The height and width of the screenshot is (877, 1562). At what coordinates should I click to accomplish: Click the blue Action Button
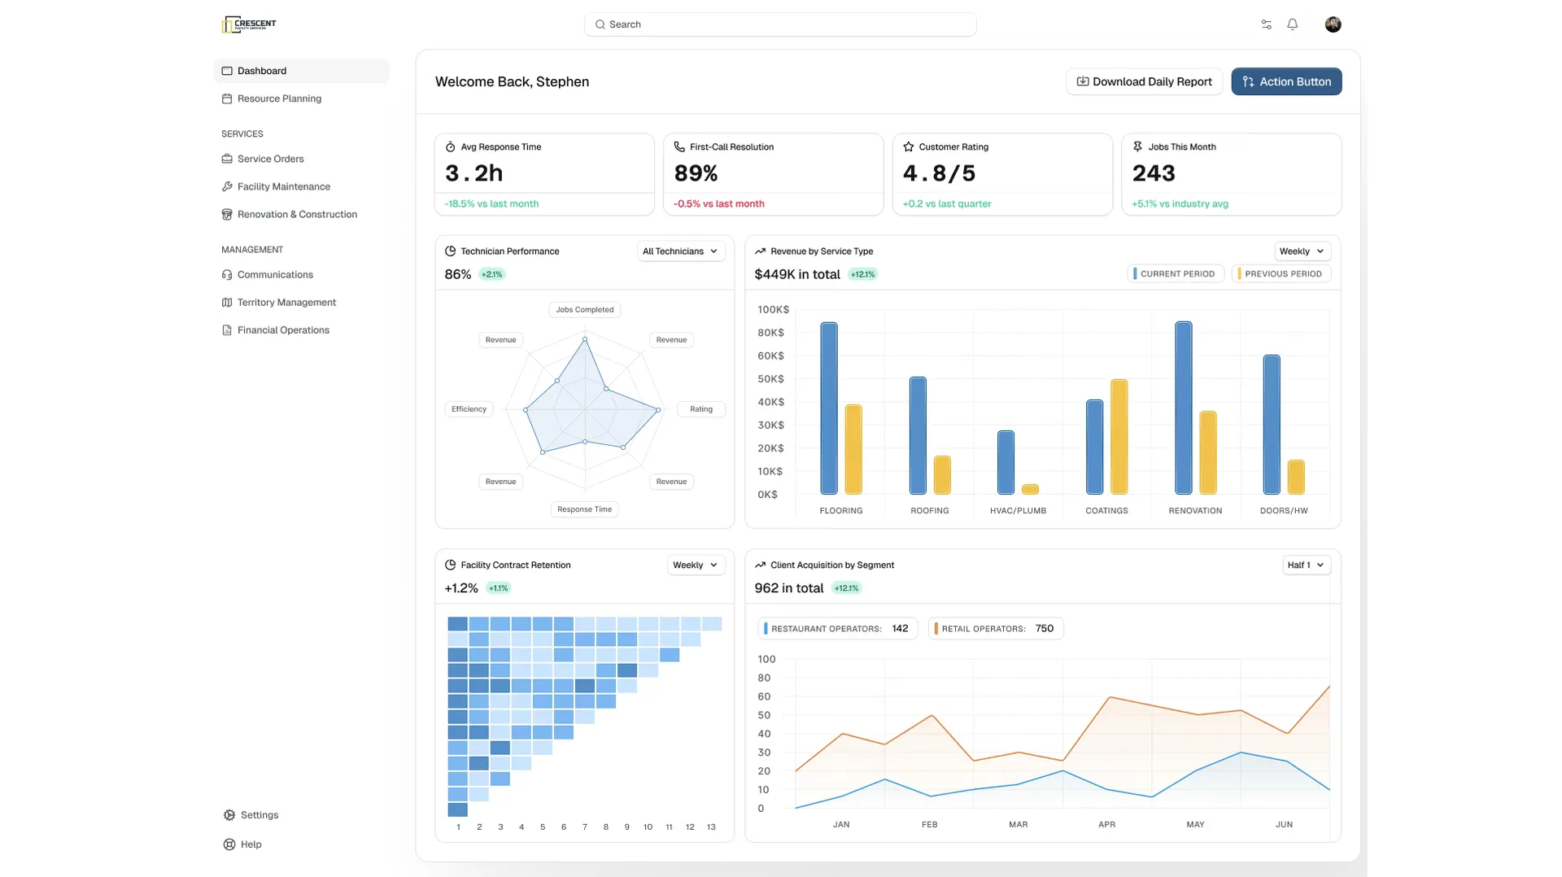(x=1286, y=81)
